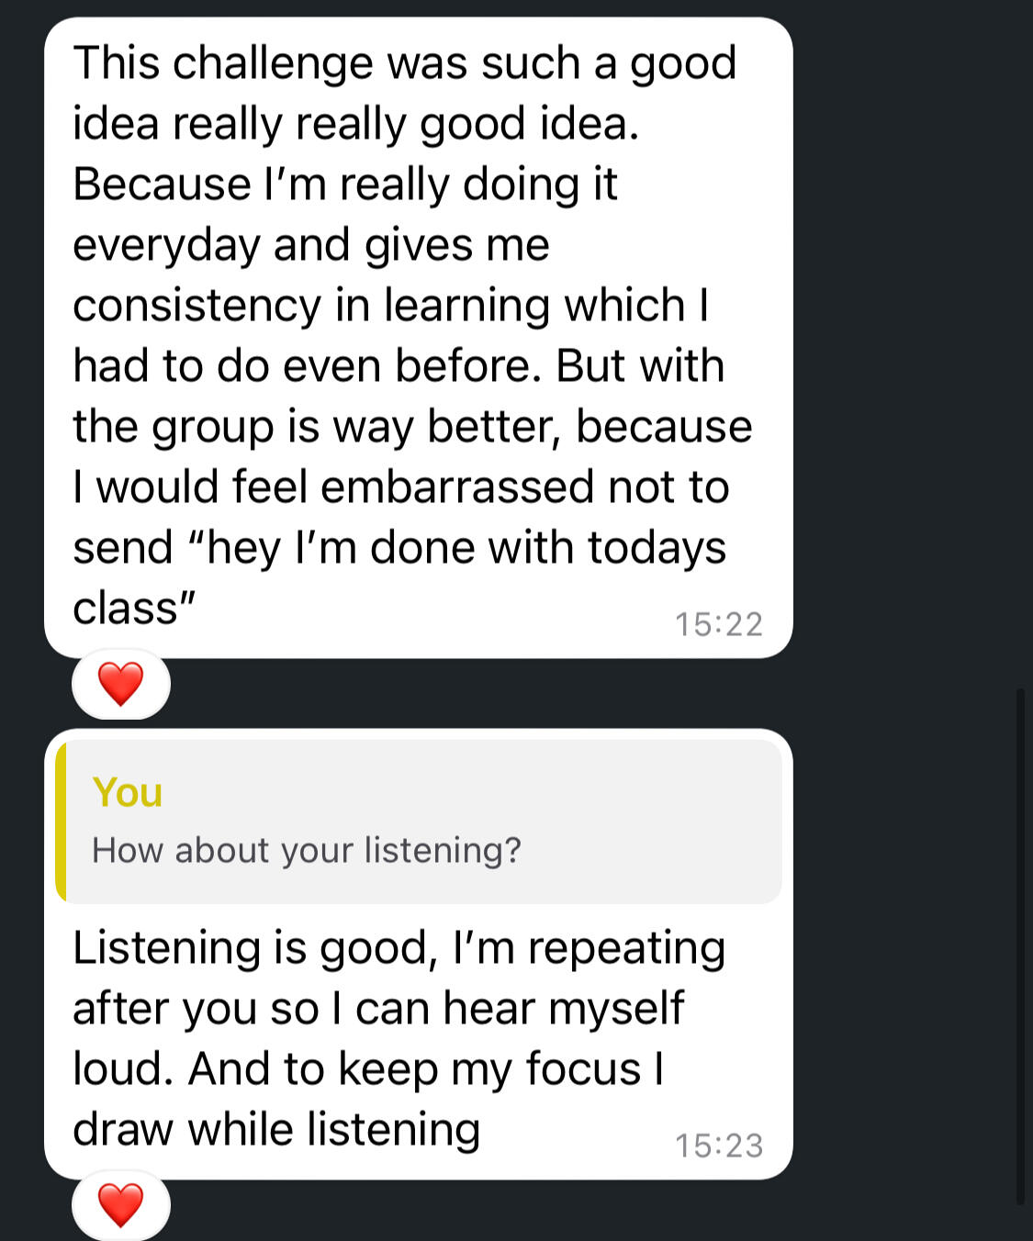Image resolution: width=1033 pixels, height=1241 pixels.
Task: Click the line "loud. And to keep my focus I"
Action: coord(368,1068)
